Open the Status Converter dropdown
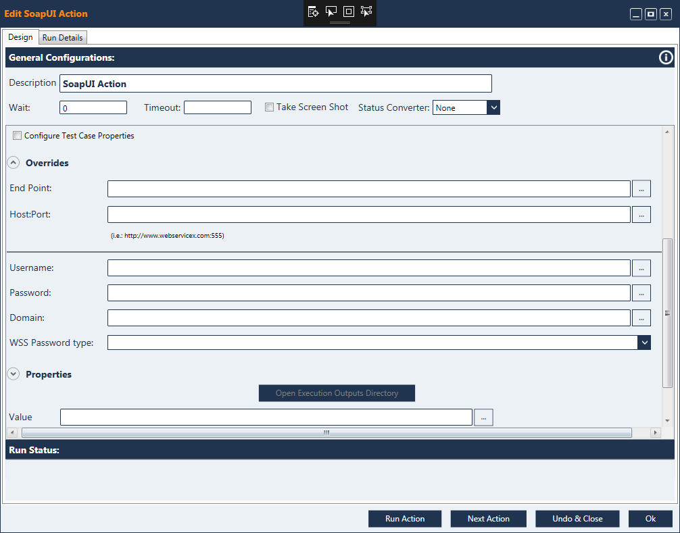This screenshot has width=680, height=533. [x=493, y=107]
